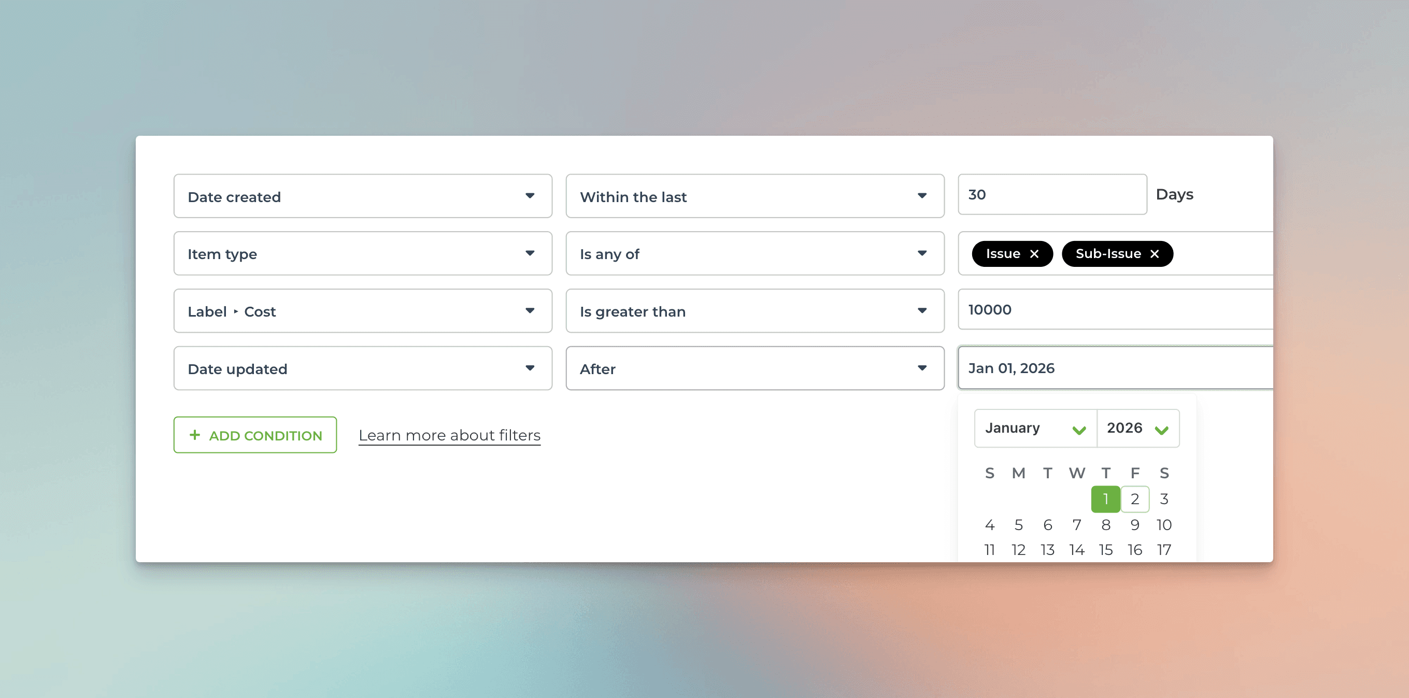Image resolution: width=1409 pixels, height=698 pixels.
Task: Open the "Is any of" operator dropdown
Action: click(x=755, y=253)
